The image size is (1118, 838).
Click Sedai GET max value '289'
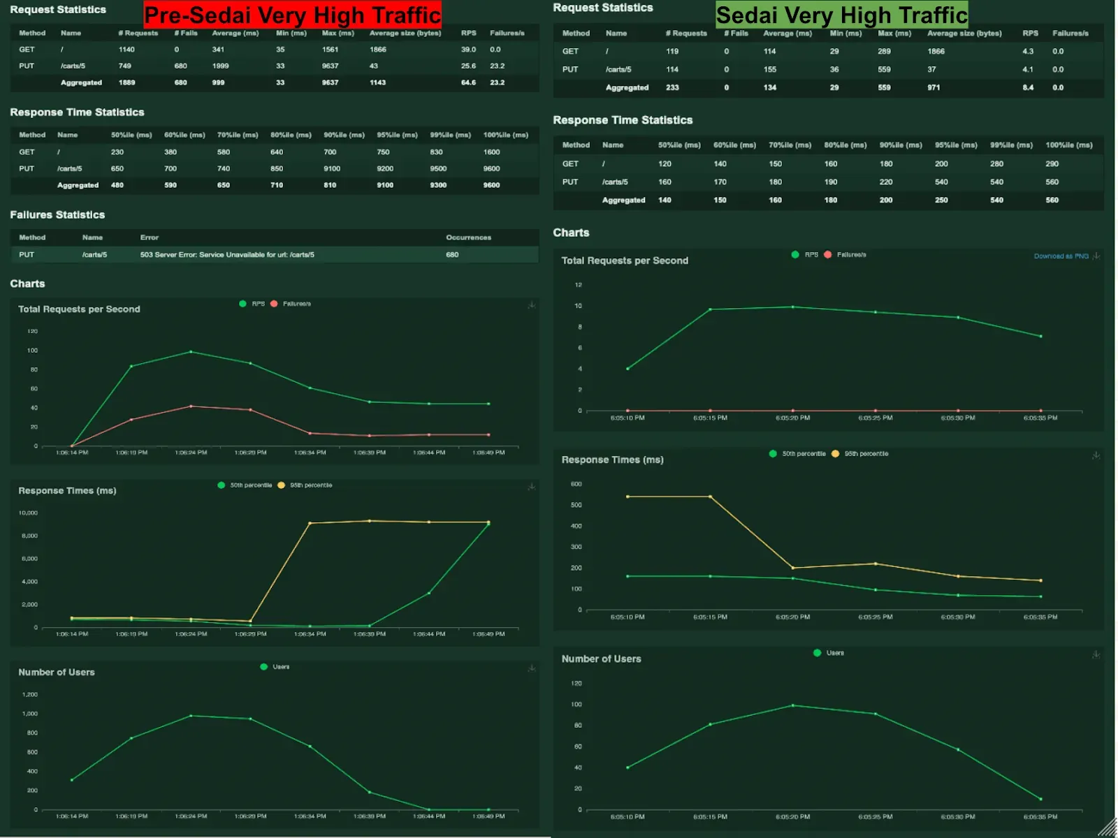(x=884, y=51)
